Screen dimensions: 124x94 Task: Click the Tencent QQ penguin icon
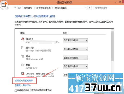(x=23, y=39)
